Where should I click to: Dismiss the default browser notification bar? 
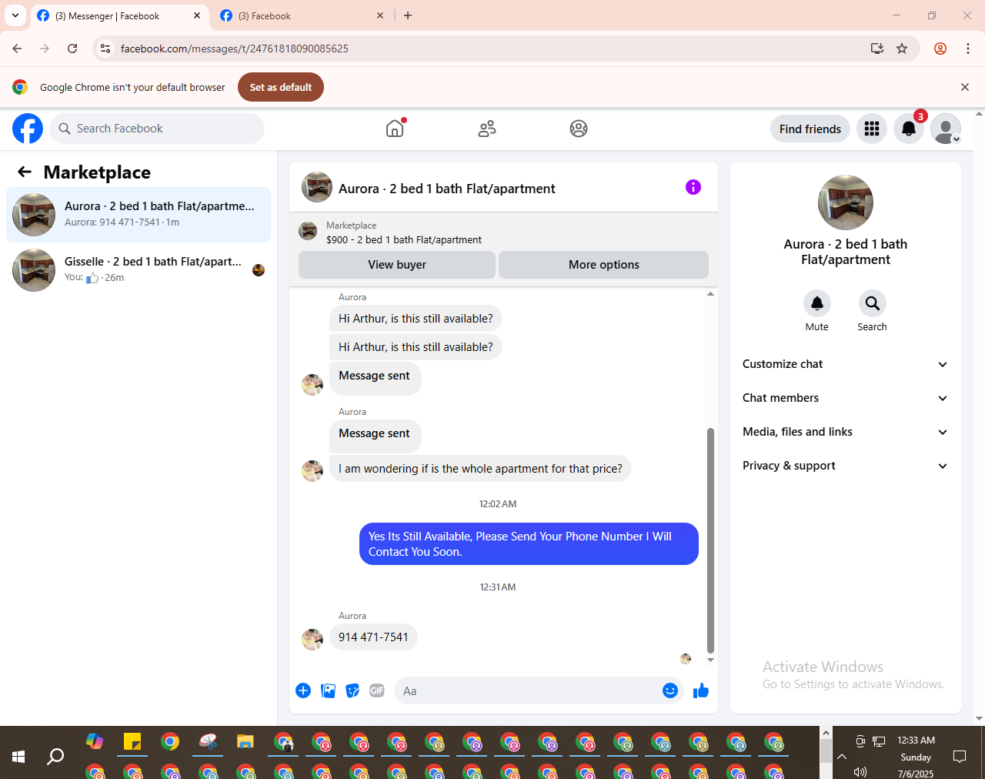tap(965, 87)
